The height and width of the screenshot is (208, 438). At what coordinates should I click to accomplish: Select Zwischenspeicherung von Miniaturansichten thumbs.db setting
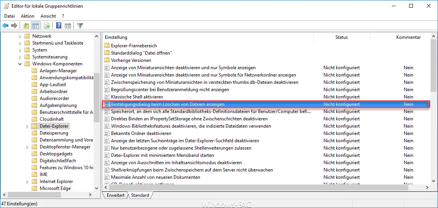pos(204,82)
